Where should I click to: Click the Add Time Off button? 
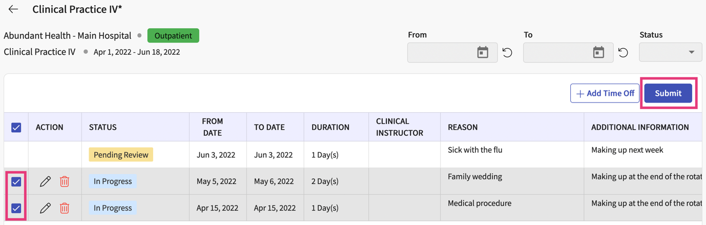pyautogui.click(x=605, y=93)
